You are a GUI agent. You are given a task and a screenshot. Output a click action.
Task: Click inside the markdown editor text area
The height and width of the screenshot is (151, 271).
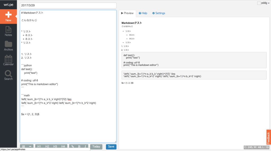(x=68, y=76)
